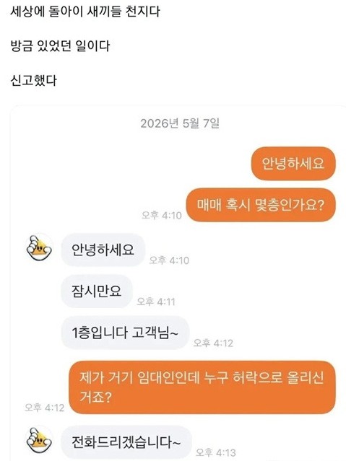Click the 2026년 5월 7일 date header
Screen dimensions: 346x461
coord(180,123)
